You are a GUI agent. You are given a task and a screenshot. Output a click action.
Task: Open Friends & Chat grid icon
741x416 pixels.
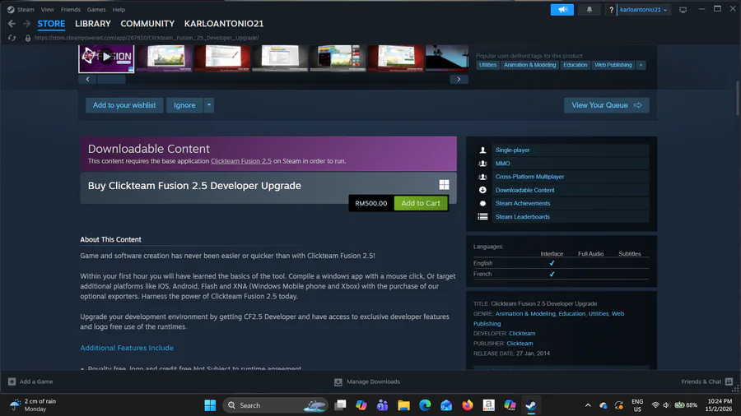(729, 381)
